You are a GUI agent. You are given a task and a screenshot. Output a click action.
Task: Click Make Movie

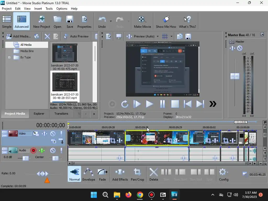click(142, 22)
